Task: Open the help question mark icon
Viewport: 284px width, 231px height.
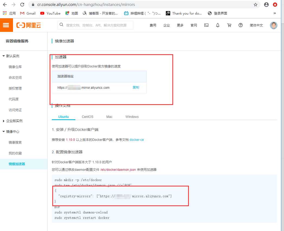Action: point(241,25)
